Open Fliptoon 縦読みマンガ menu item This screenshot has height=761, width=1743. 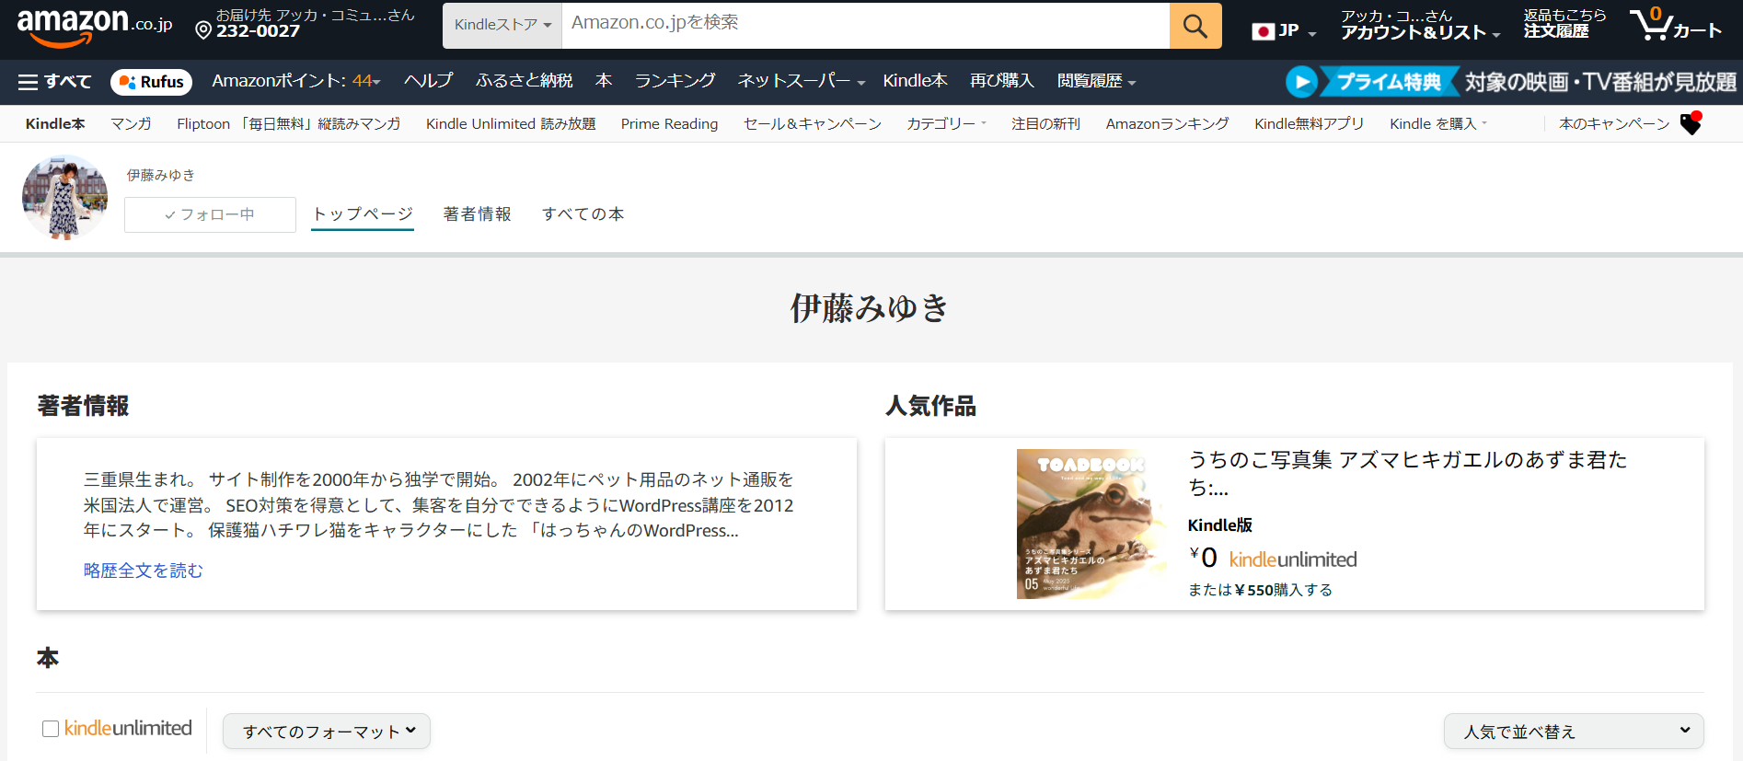289,123
